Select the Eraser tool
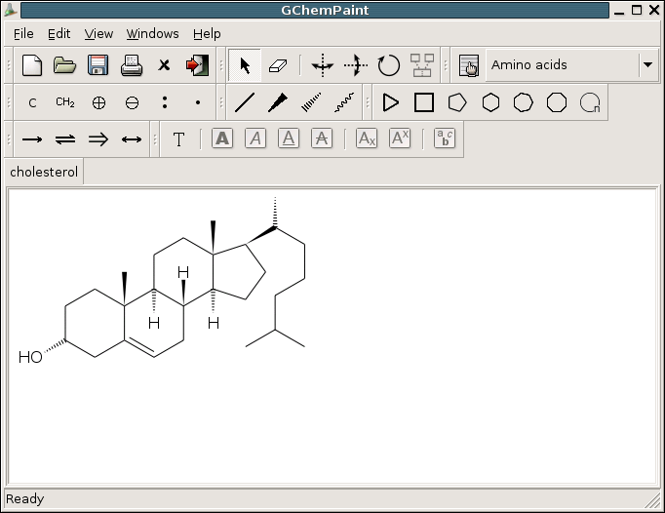Image resolution: width=665 pixels, height=513 pixels. 279,65
